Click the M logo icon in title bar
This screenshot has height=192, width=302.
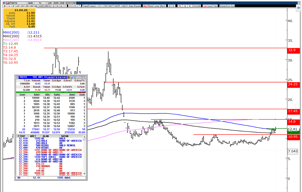(4, 3)
